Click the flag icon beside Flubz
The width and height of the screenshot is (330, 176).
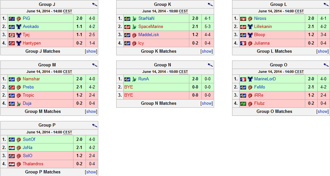point(243,103)
